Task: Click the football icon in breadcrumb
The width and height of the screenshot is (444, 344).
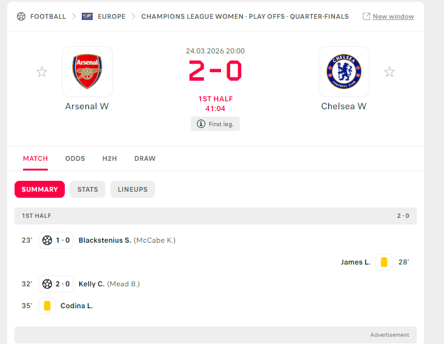Action: click(x=21, y=16)
